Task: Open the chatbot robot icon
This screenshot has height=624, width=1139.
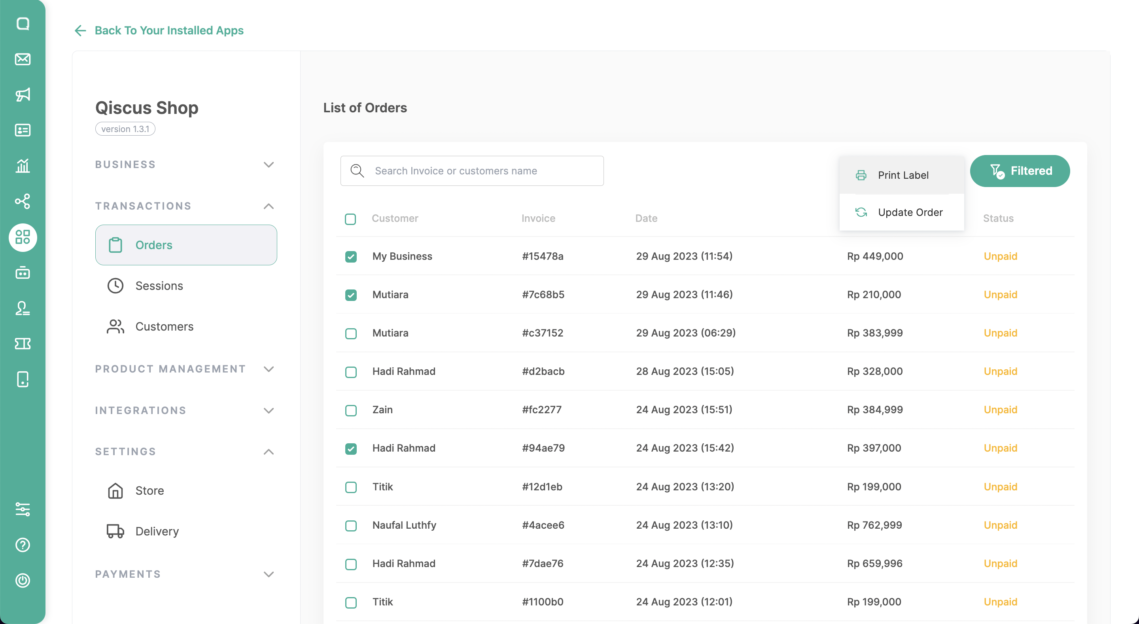Action: 23,273
